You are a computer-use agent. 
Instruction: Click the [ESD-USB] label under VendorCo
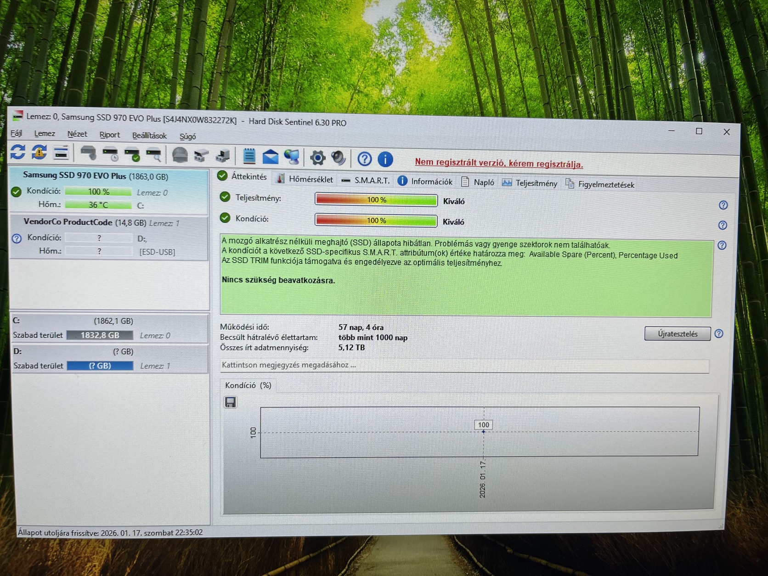click(157, 252)
